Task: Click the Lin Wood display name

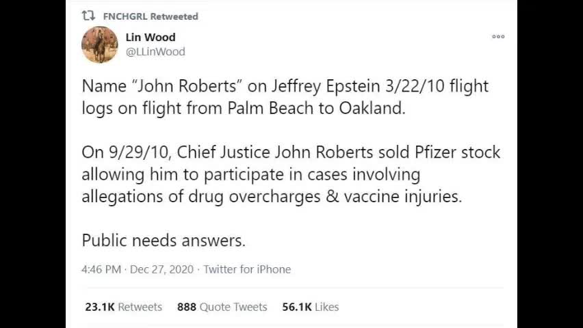Action: (x=151, y=37)
